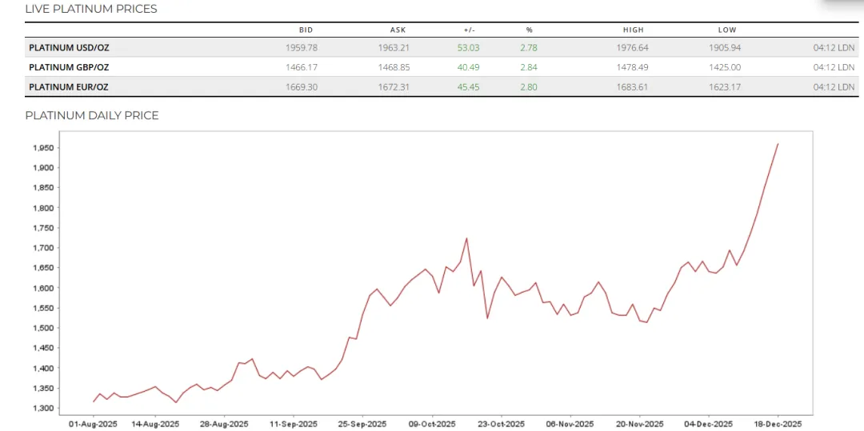
Task: Select the EUR bid value 1669.30
Action: point(302,87)
